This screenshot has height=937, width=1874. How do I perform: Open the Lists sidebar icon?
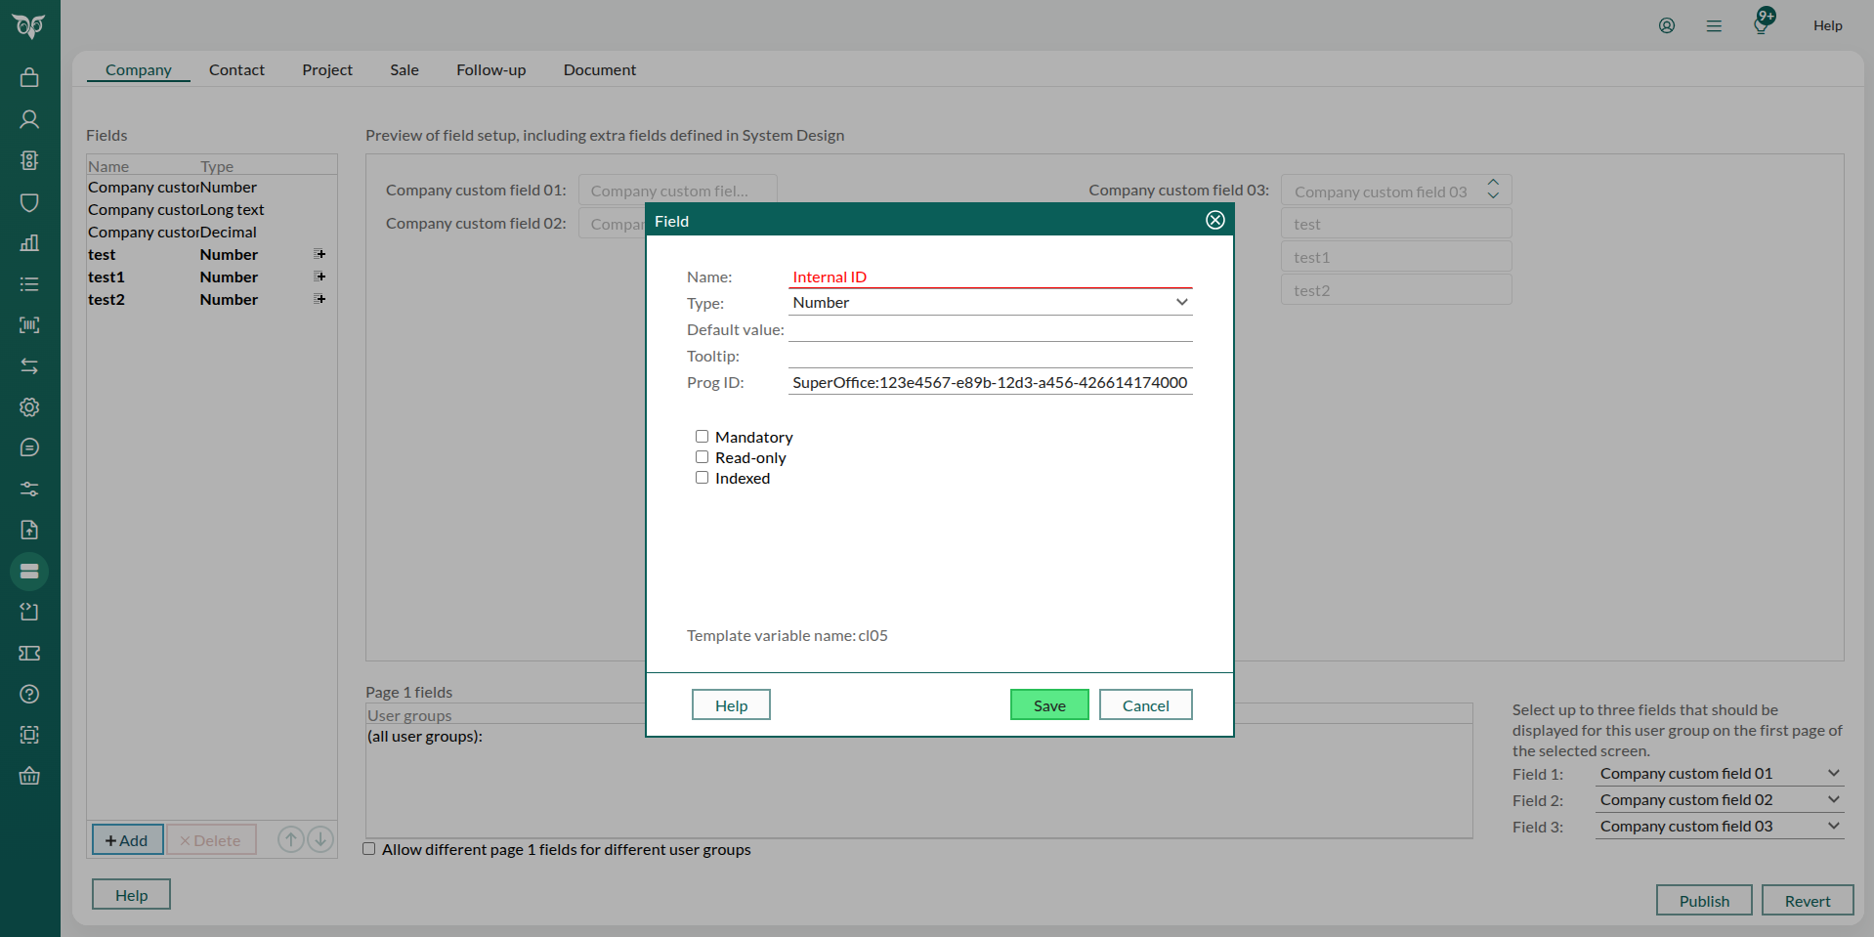[29, 284]
